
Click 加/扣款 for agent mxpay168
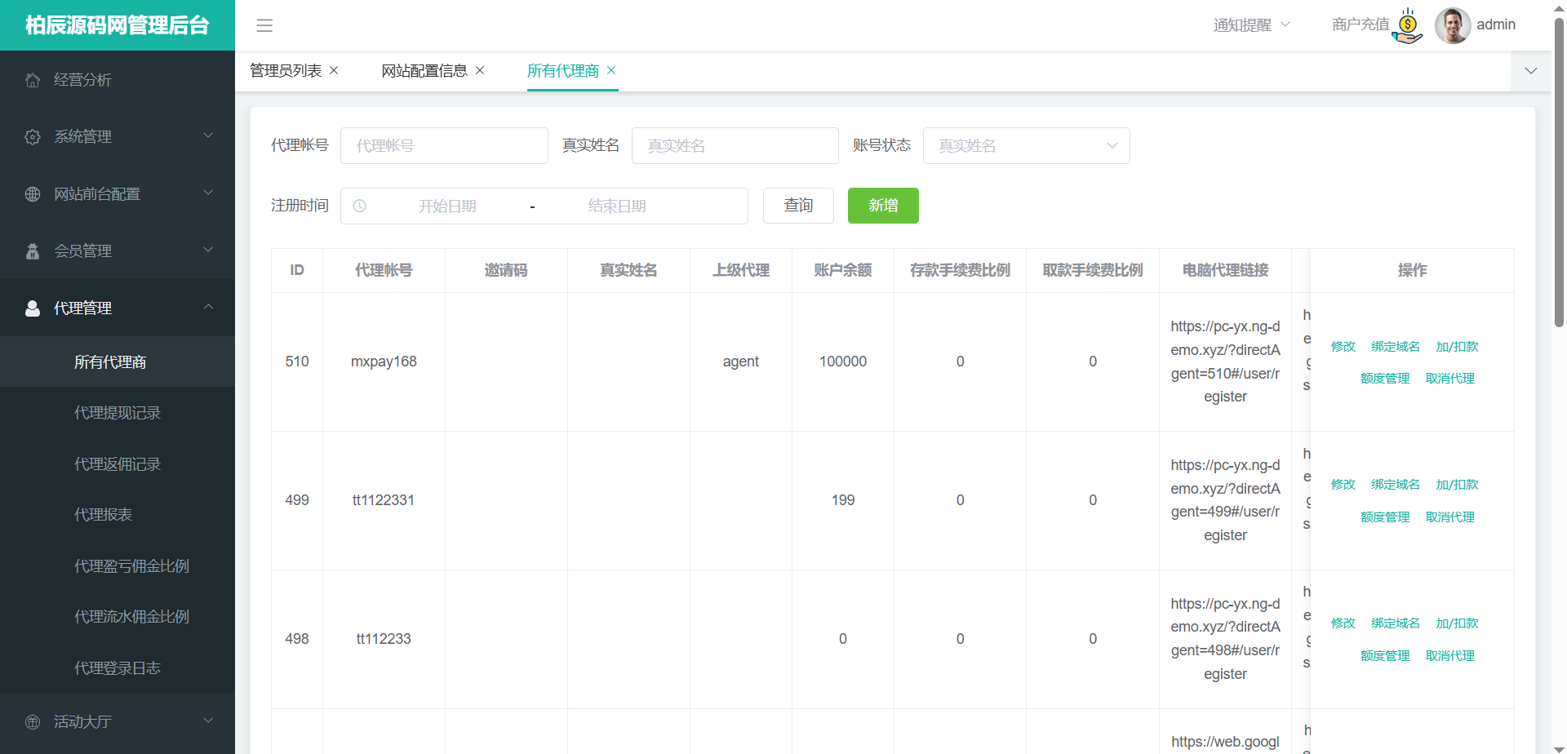click(1458, 347)
